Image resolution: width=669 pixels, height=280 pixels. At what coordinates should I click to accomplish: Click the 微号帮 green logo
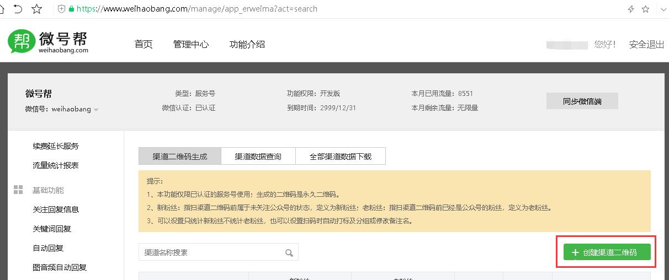(47, 41)
